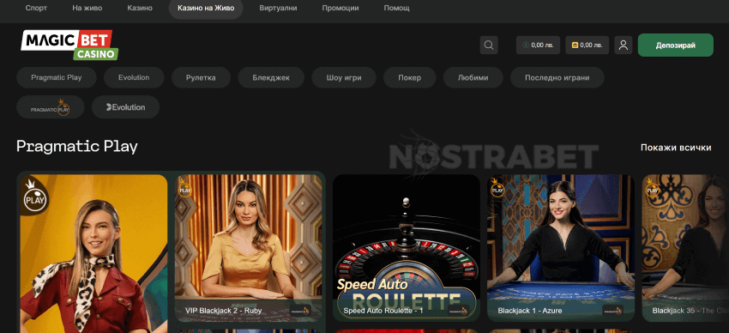Select the Evolution logo provider chip
This screenshot has width=729, height=333.
pos(125,107)
